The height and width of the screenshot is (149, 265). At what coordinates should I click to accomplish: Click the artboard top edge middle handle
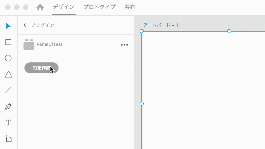[x=229, y=31]
